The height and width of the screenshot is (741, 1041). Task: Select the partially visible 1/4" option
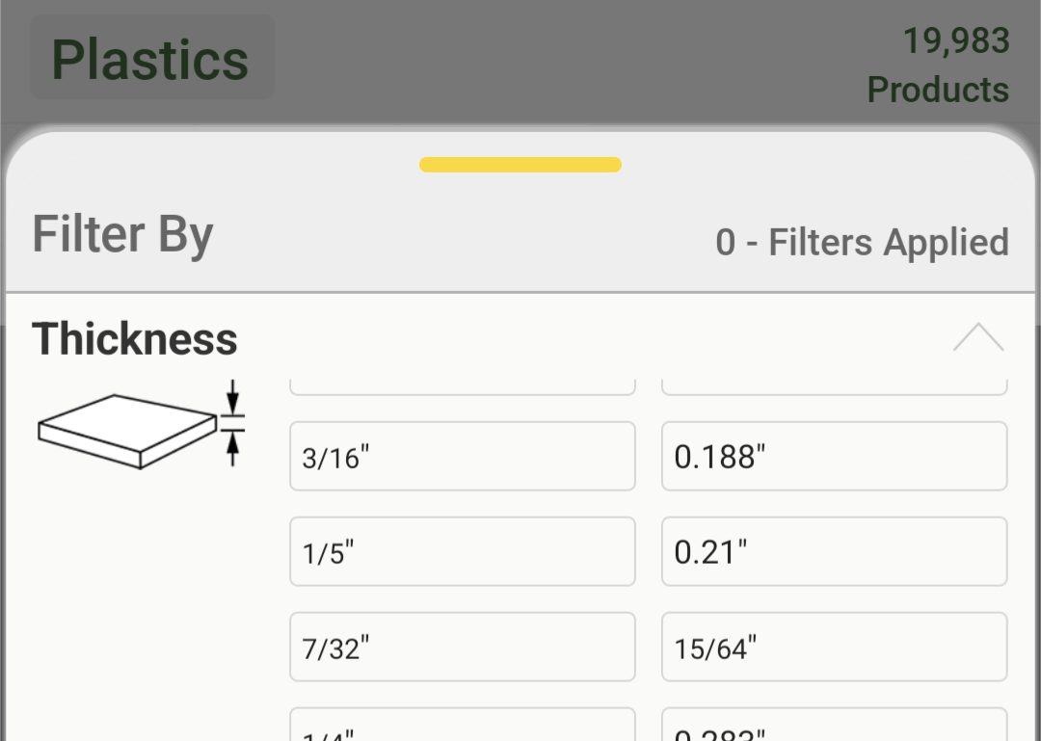pos(462,727)
